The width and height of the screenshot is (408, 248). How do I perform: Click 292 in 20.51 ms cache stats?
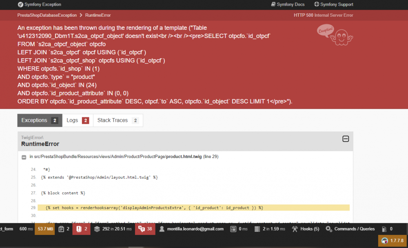coord(117,229)
